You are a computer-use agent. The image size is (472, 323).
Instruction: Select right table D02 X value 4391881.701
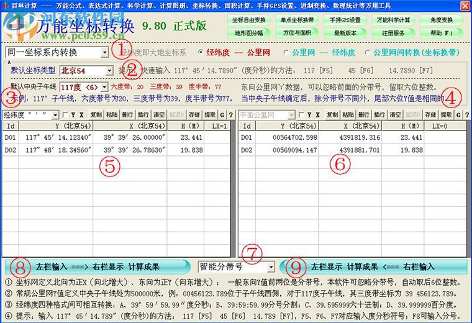tap(350, 150)
